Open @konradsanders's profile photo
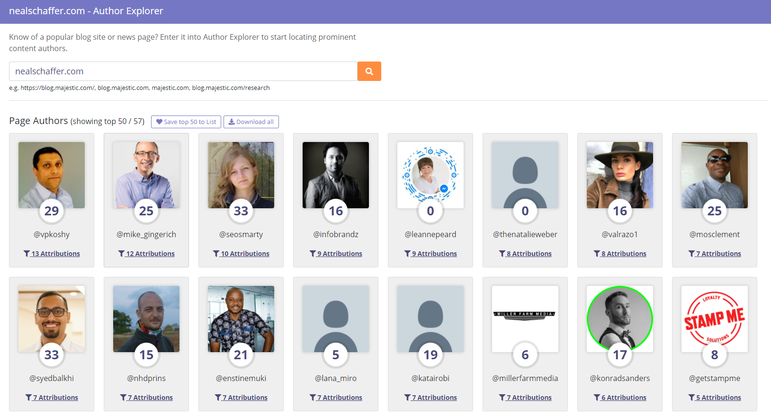 [x=620, y=319]
